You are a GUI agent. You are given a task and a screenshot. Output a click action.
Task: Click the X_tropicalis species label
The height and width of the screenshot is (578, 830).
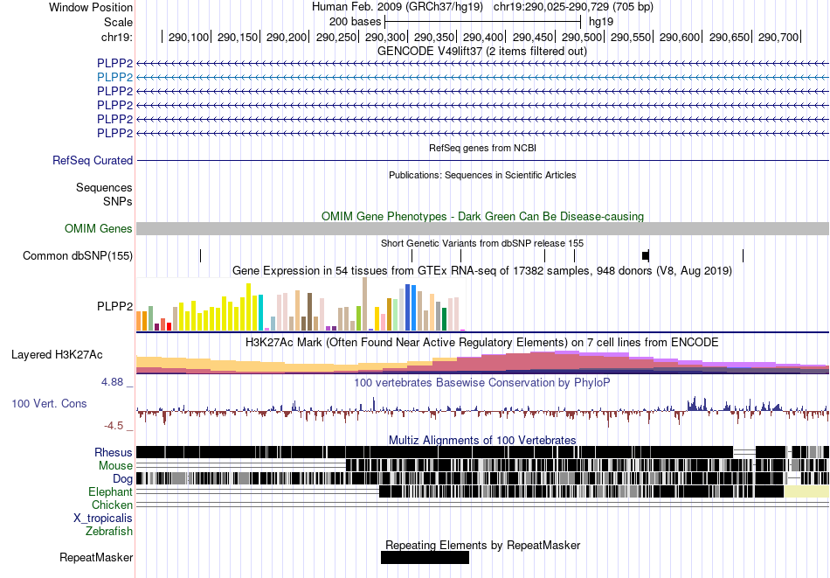(103, 519)
